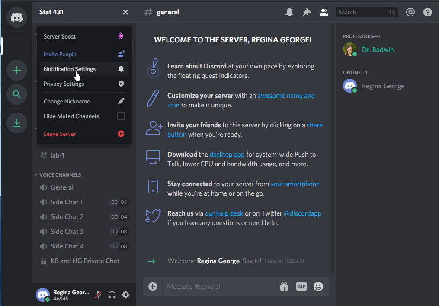Open the recent mentions inbox
The image size is (439, 306).
[x=410, y=12]
